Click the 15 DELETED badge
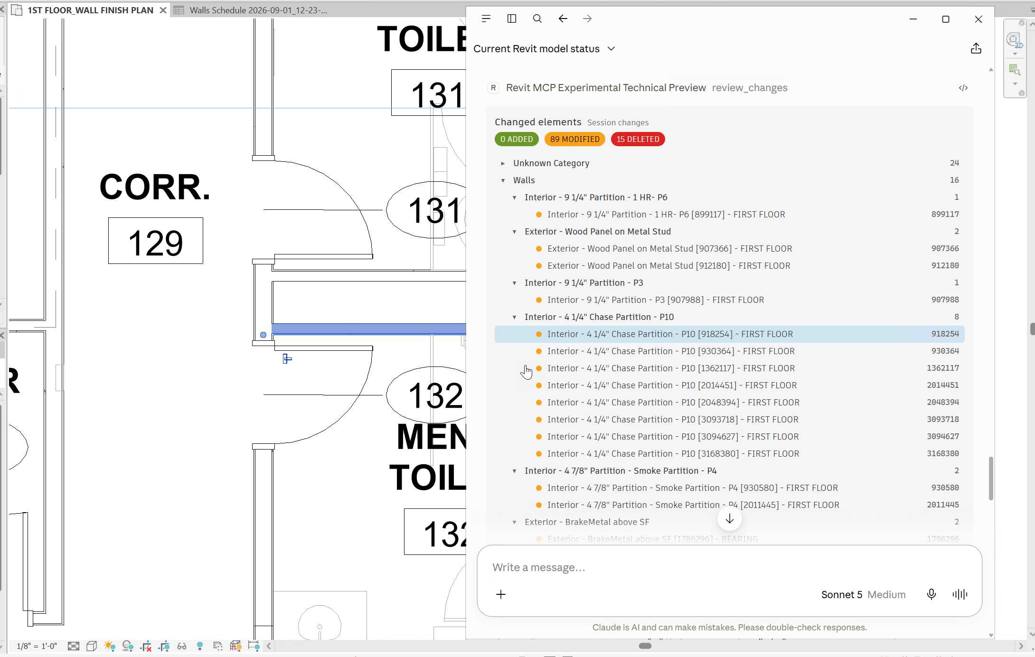This screenshot has width=1035, height=657. (638, 139)
